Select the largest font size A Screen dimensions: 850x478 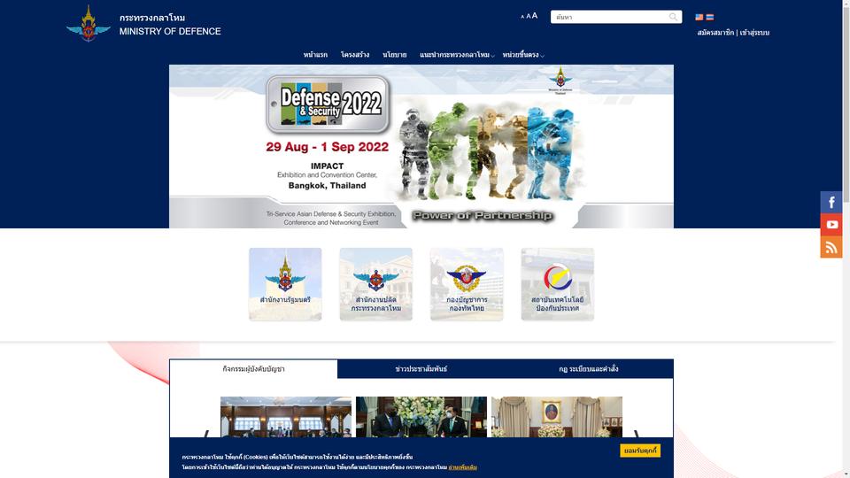535,16
